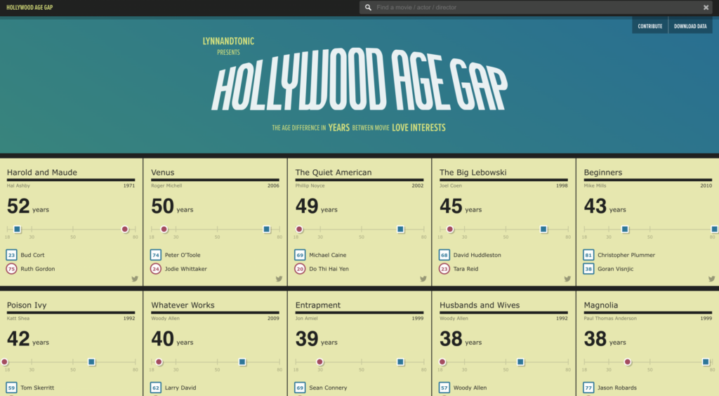The width and height of the screenshot is (719, 396).
Task: Click Ruth Gordon's age 75 circle badge
Action: tap(11, 269)
